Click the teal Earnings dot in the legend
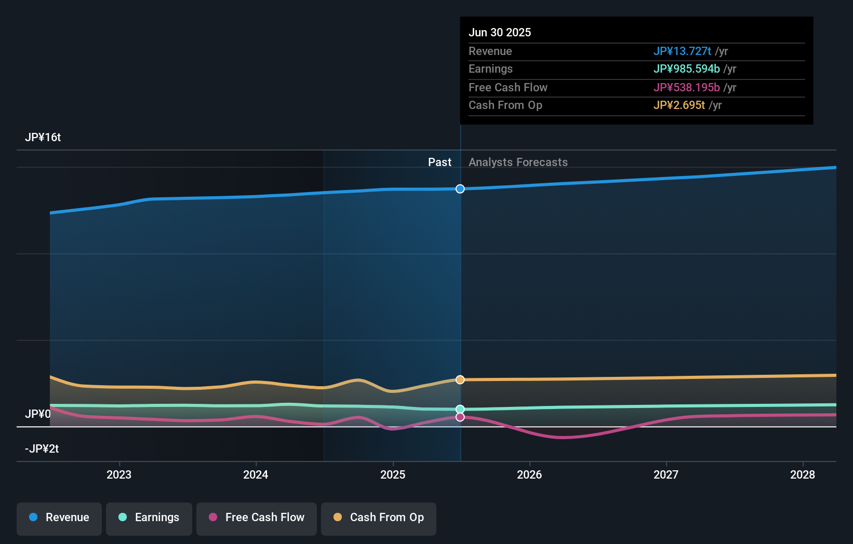 pyautogui.click(x=123, y=518)
